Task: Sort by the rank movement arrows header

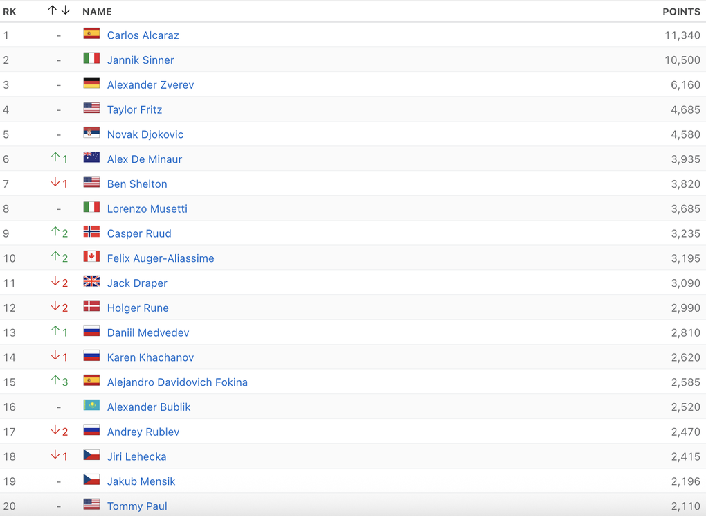Action: pos(59,11)
